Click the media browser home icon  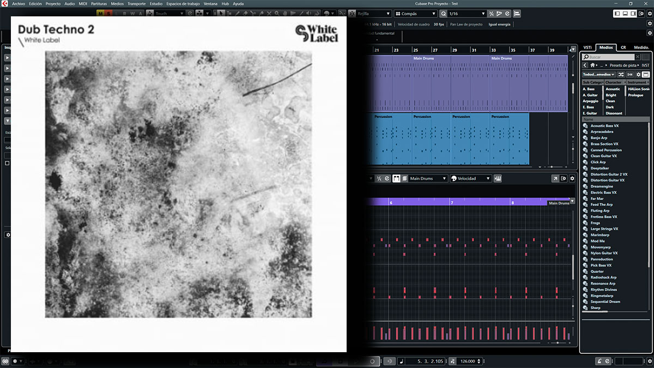point(593,65)
